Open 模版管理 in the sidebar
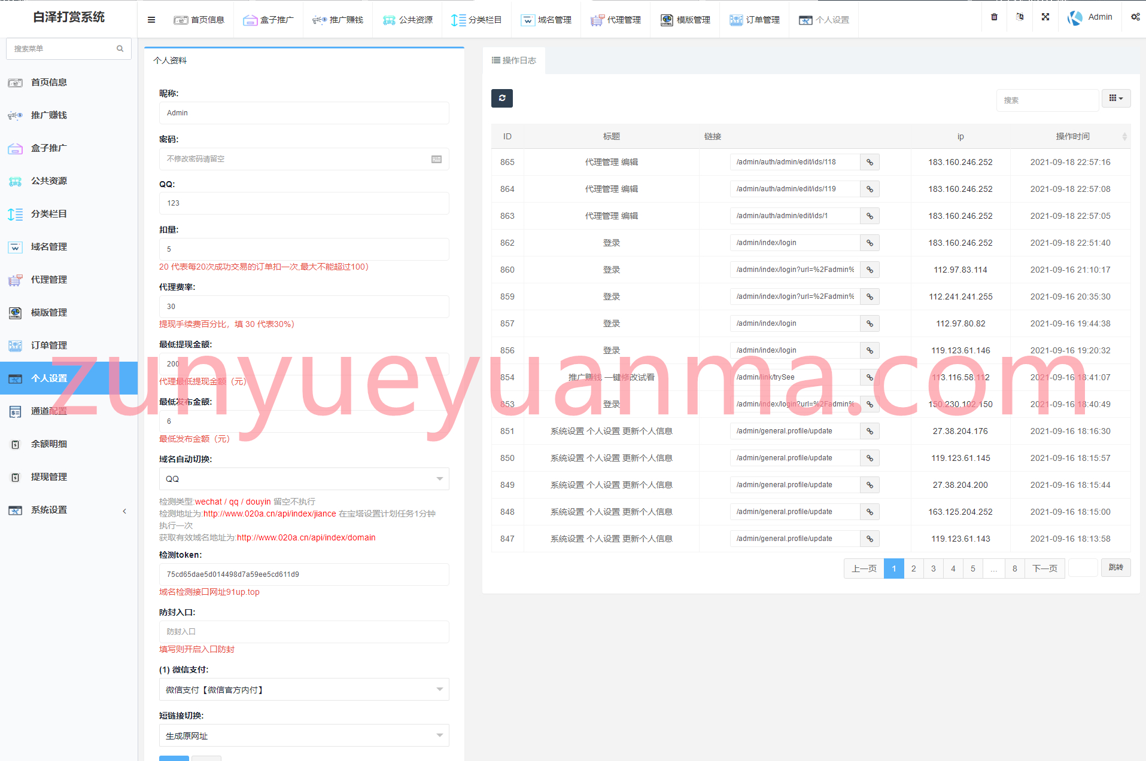This screenshot has width=1146, height=761. 69,313
